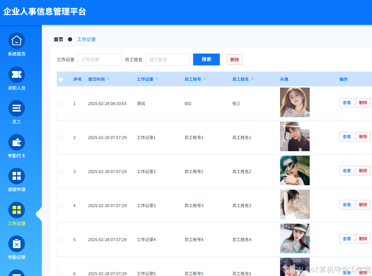Image resolution: width=372 pixels, height=276 pixels.
Task: Delete the 工作记录4 row
Action: click(363, 239)
